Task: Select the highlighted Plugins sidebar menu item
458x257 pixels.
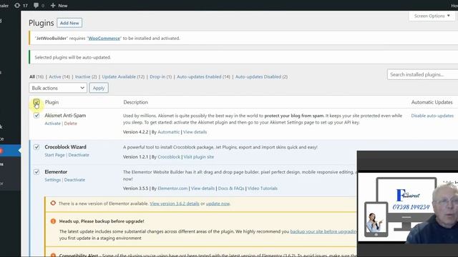Action: point(10,151)
